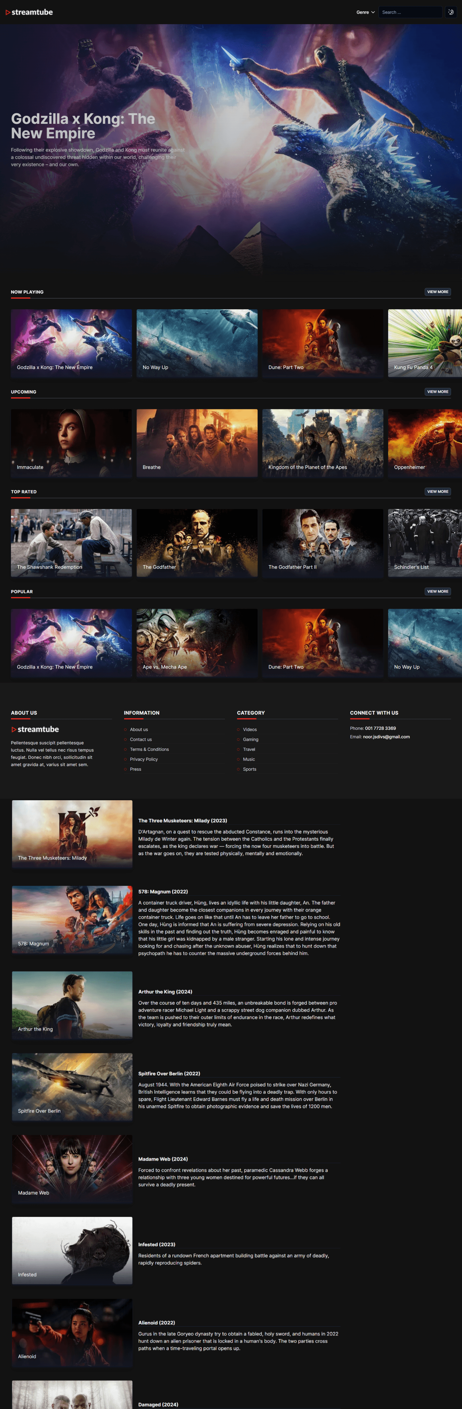Screen dimensions: 462x1409
Task: Open the Terms & Conditions link
Action: (149, 749)
